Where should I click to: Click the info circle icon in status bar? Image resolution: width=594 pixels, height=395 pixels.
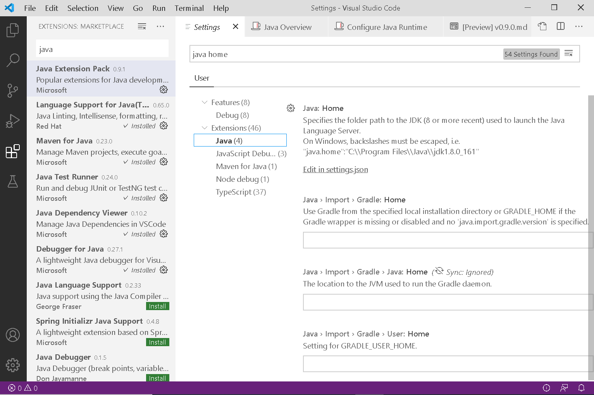[547, 388]
